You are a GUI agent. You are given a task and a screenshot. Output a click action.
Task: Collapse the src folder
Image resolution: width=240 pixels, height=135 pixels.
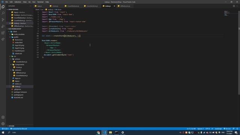point(15,56)
